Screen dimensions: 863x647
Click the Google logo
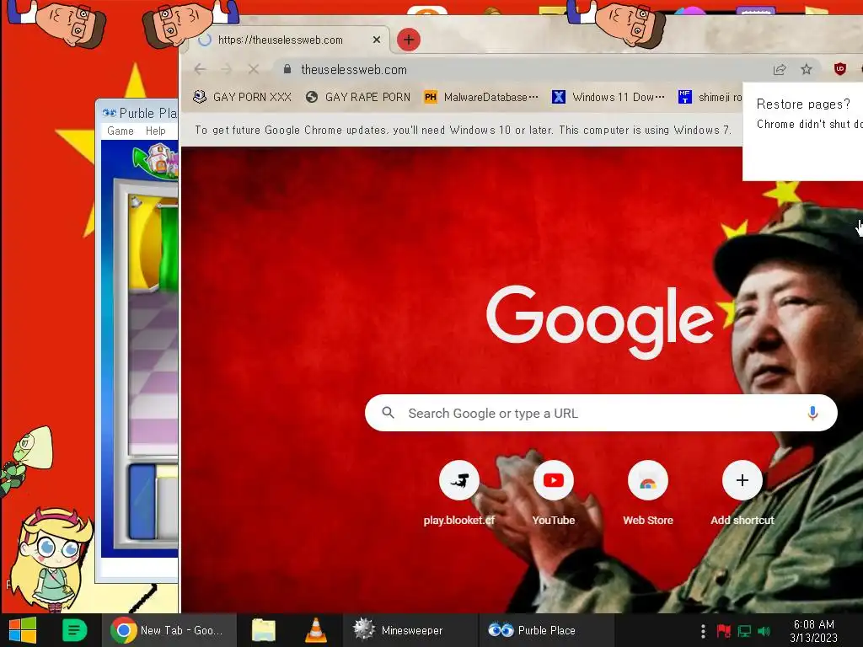pyautogui.click(x=600, y=322)
